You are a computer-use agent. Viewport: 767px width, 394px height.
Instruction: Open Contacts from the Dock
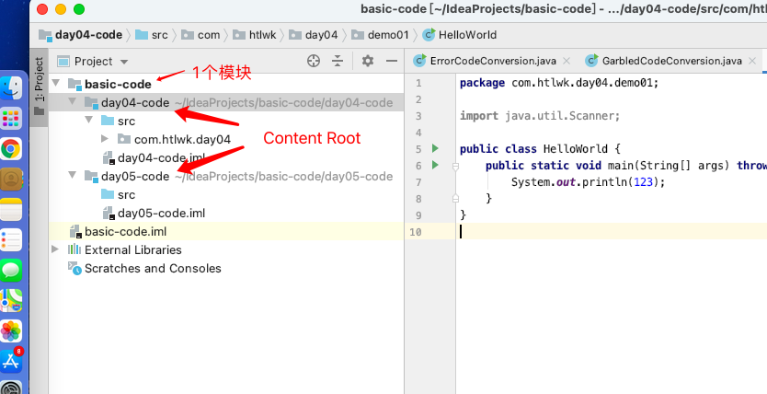[11, 180]
